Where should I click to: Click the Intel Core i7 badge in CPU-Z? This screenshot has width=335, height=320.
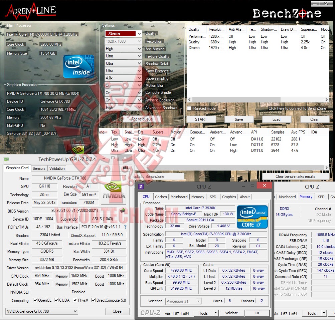click(252, 217)
